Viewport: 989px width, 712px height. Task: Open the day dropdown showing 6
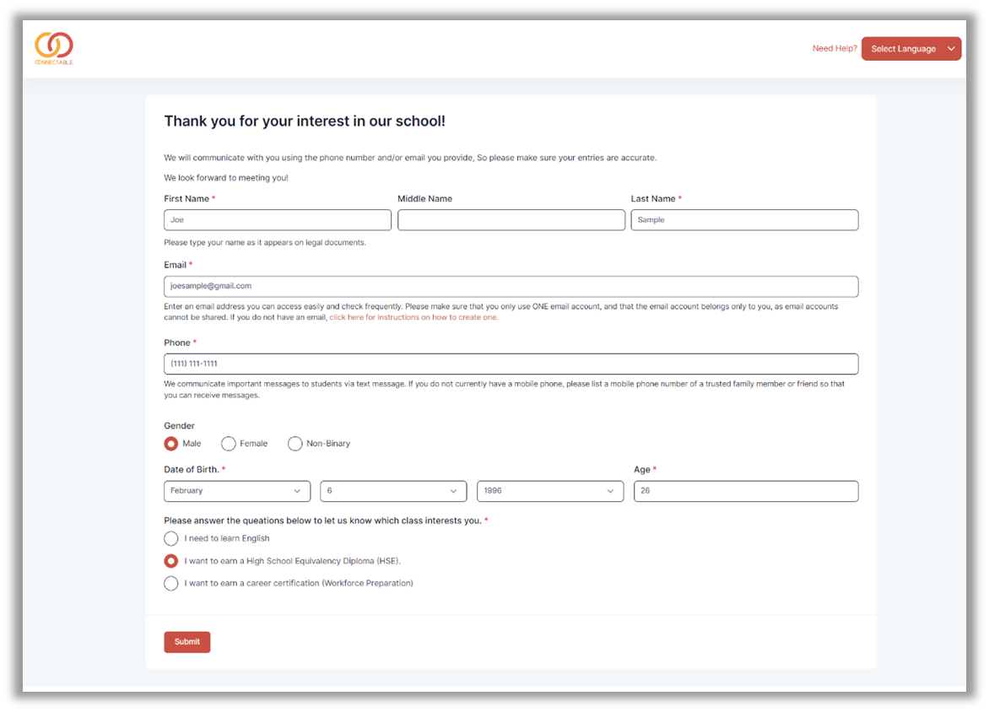[x=393, y=491]
